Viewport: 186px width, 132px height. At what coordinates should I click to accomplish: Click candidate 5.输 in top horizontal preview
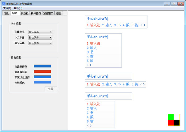(x=135, y=25)
